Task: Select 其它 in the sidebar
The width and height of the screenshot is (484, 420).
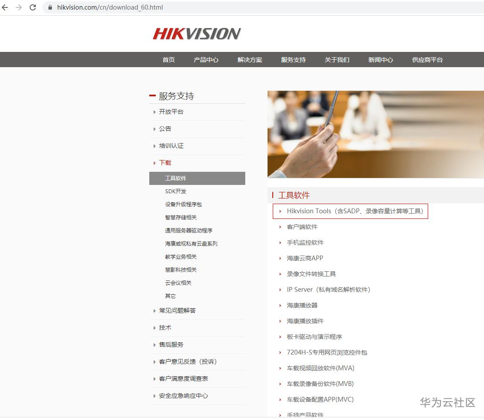Action: (170, 296)
